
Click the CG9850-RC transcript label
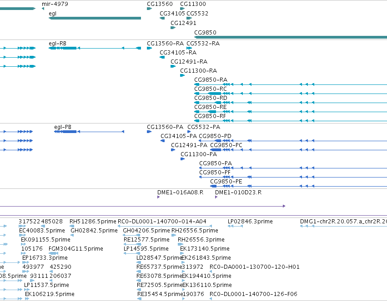click(210, 89)
